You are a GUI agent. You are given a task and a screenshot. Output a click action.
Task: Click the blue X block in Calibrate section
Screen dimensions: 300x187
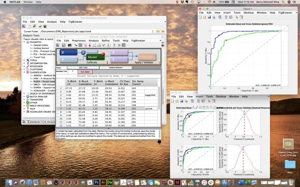pos(68,52)
